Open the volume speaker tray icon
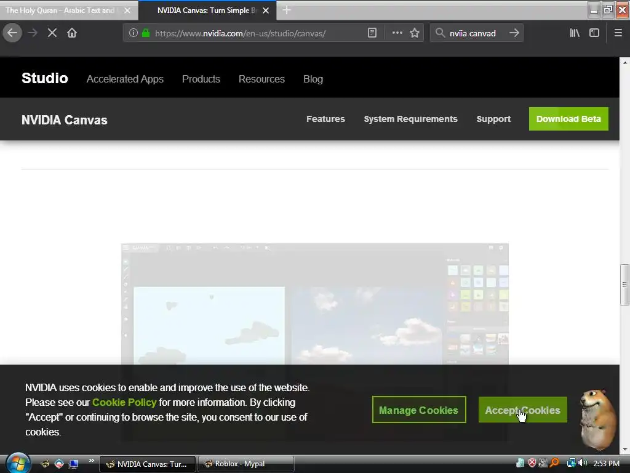 pyautogui.click(x=582, y=463)
